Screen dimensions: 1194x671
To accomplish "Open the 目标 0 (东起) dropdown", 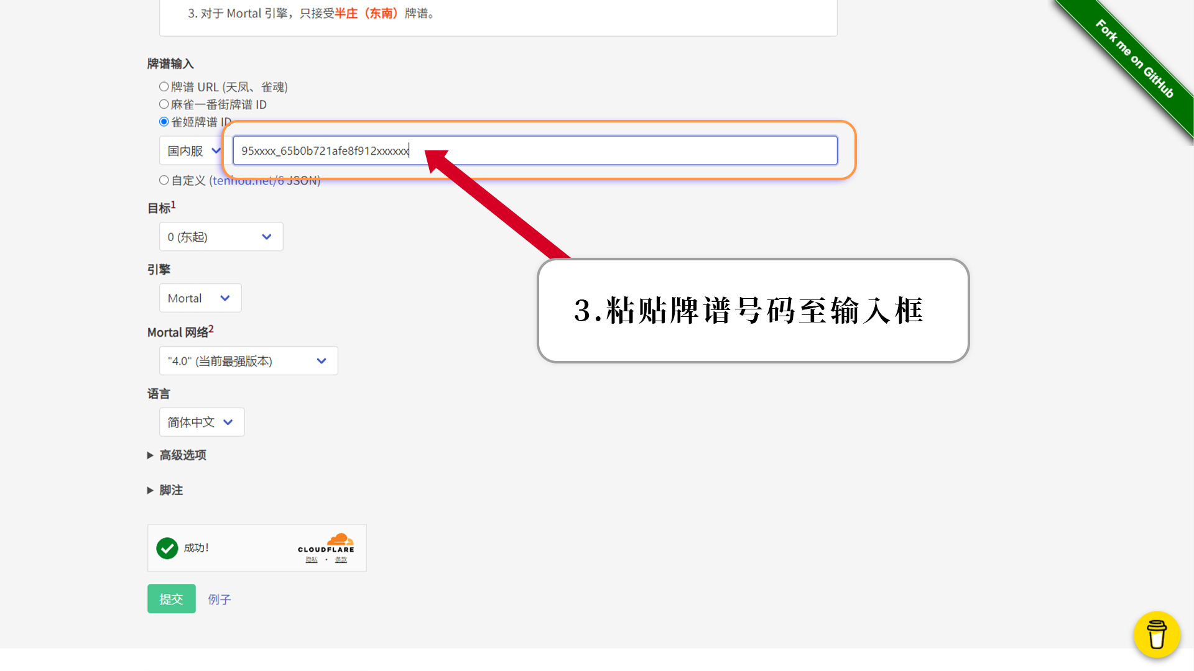I will tap(221, 237).
